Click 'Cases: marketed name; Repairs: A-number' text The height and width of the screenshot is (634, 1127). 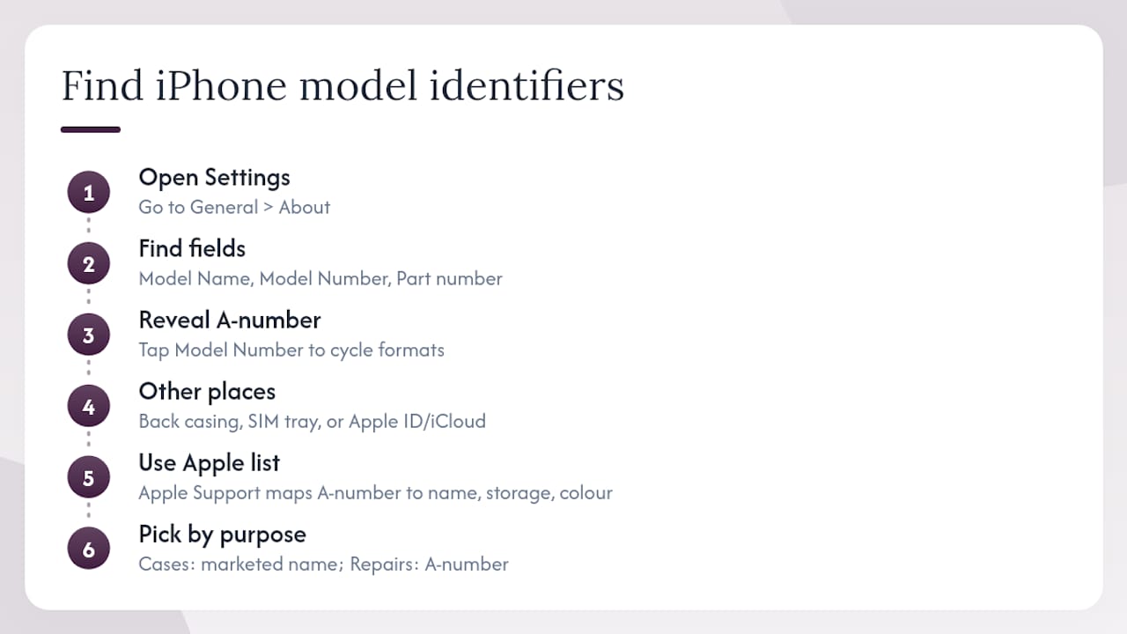click(x=323, y=564)
